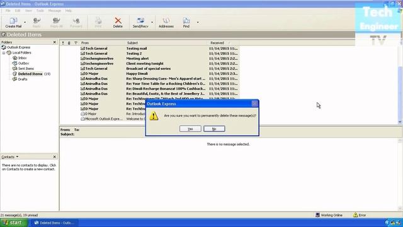Close the Contacts pane

(55, 157)
